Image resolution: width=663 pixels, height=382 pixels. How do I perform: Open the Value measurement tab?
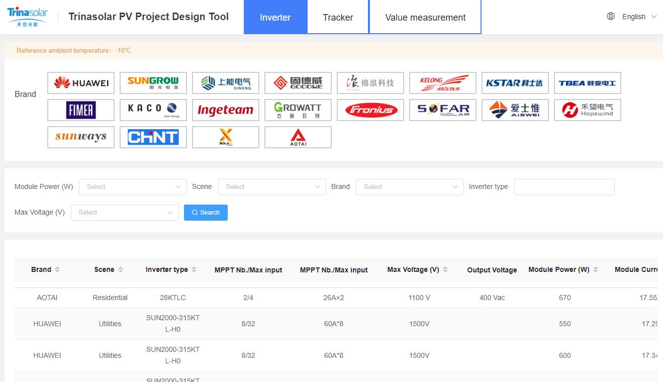coord(425,17)
